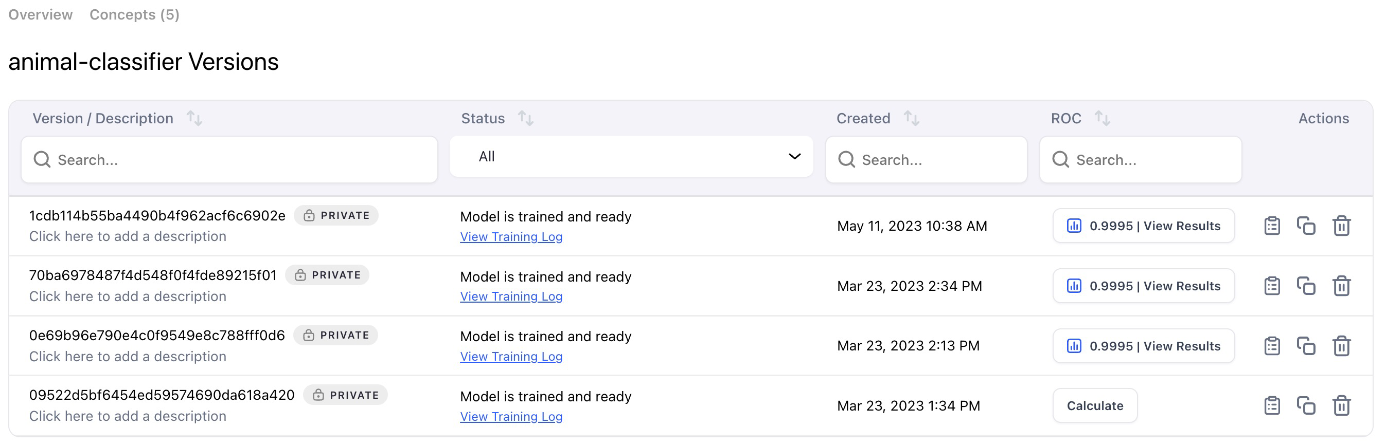The height and width of the screenshot is (445, 1386).
Task: Toggle PRIVATE badge on 09522d5b version
Action: 345,395
